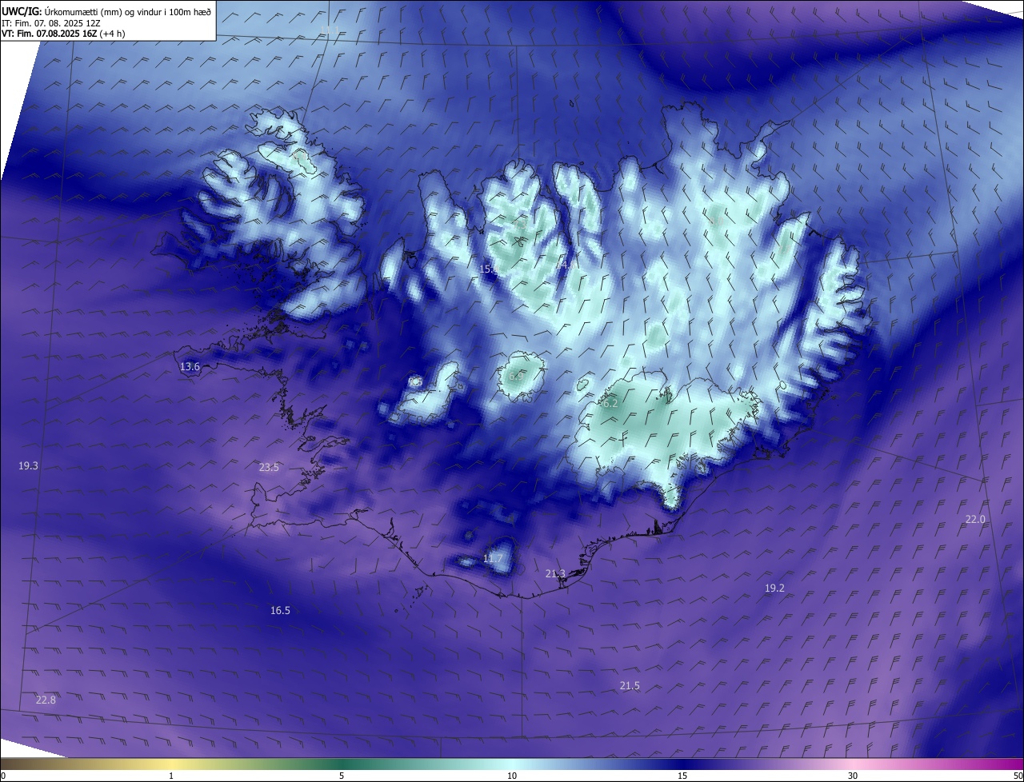Screen dimensions: 1024x782
Task: Click the 16.5 value label
Action: click(x=280, y=611)
